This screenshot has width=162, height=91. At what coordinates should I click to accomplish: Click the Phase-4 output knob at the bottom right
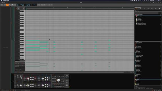[67, 85]
